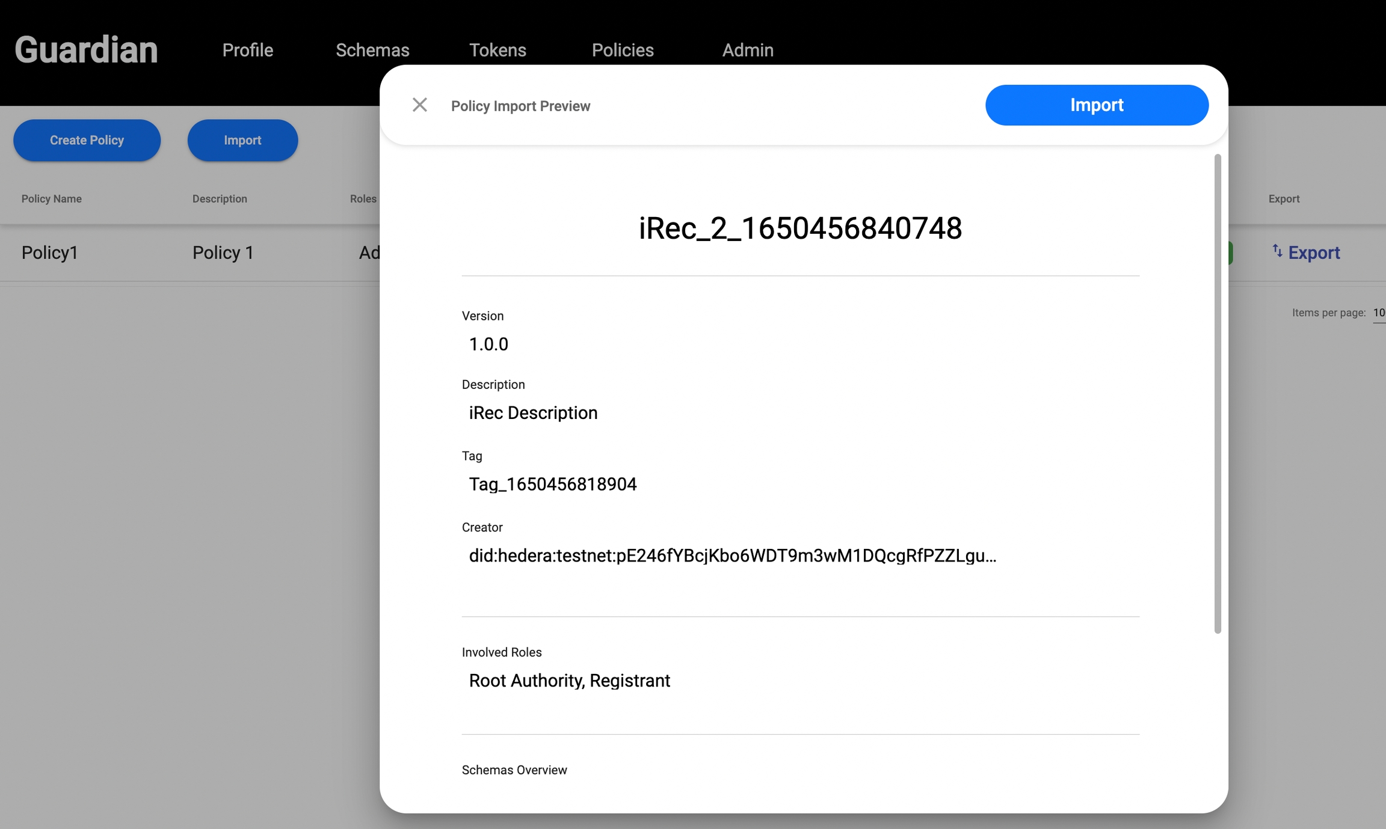Click the Export arrows icon
1386x829 pixels.
(x=1277, y=251)
